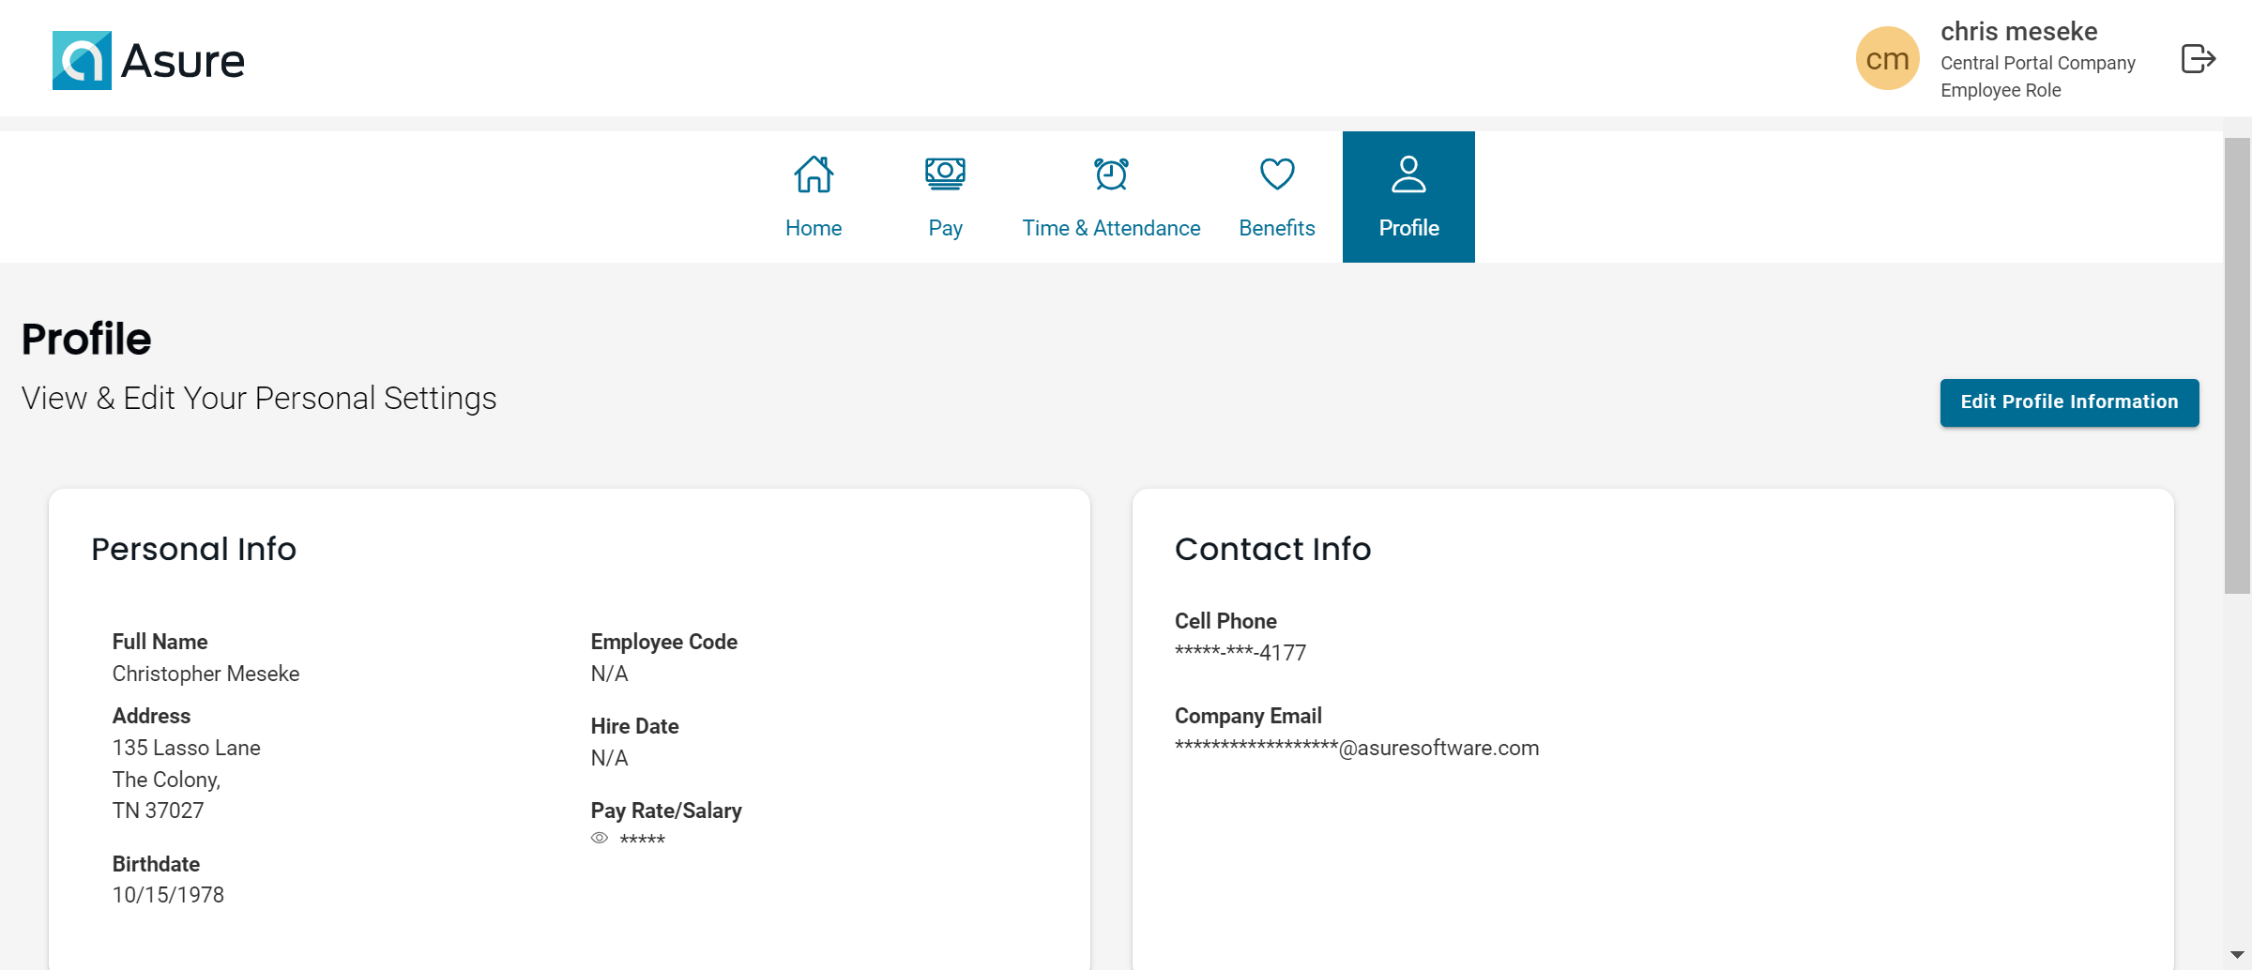The height and width of the screenshot is (970, 2252).
Task: Click the 'Personal Info' heading
Action: [x=193, y=549]
